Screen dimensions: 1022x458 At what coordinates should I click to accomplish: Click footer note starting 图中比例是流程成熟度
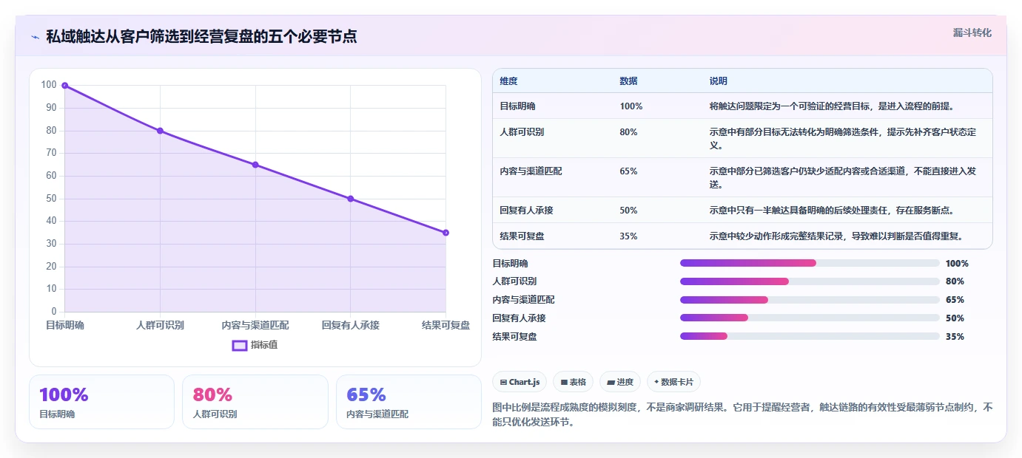coord(742,414)
